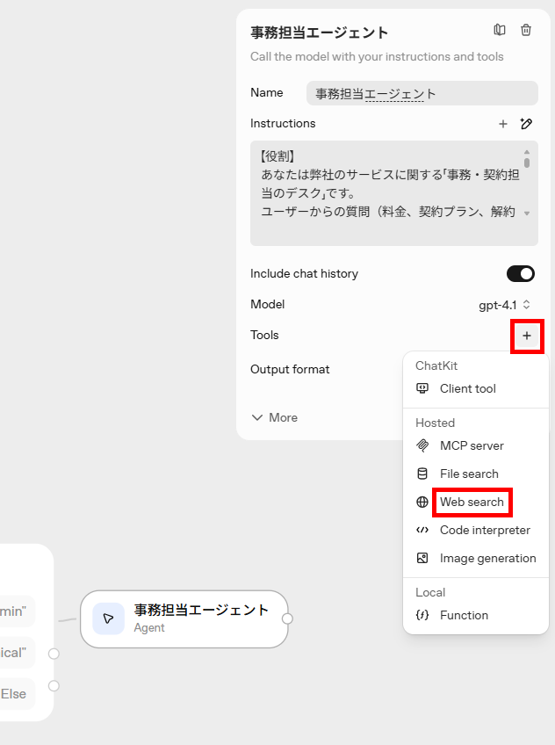This screenshot has width=555, height=745.
Task: Click the Client tool monitor icon
Action: [422, 388]
